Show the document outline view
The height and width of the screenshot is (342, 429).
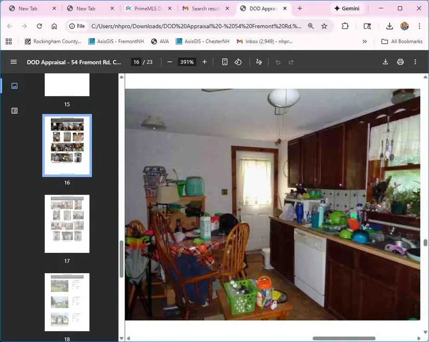tap(15, 110)
